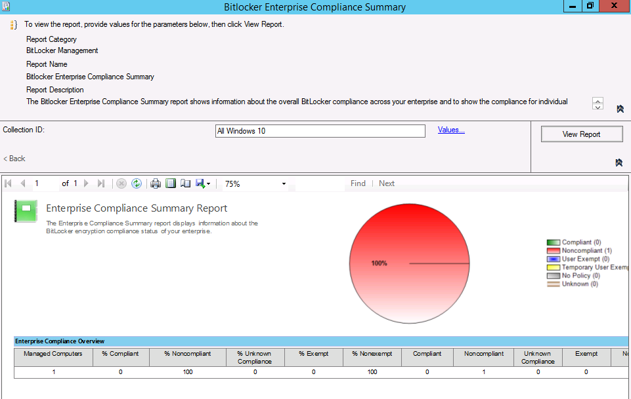Open the 75% zoom dropdown

coord(284,184)
